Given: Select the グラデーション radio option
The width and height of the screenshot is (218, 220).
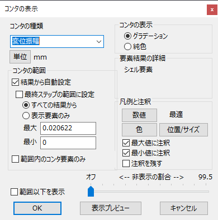Looking at the screenshot, I should pos(127,36).
